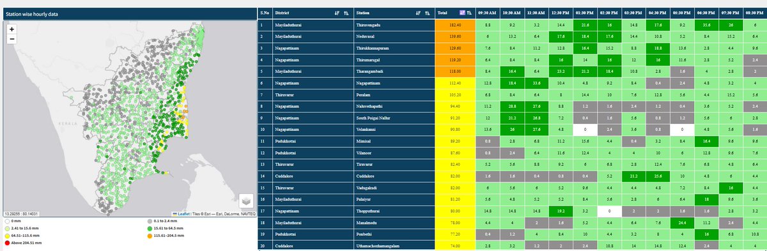Click the 182.40 total value
This screenshot has height=251, width=767.
(x=455, y=24)
